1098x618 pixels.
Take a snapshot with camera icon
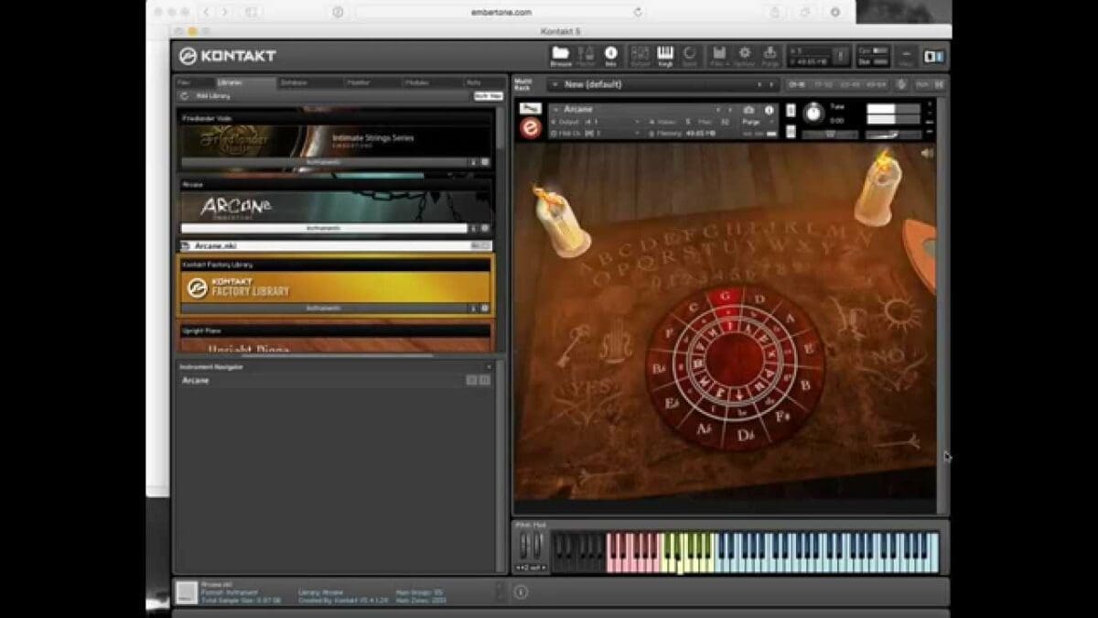point(749,109)
